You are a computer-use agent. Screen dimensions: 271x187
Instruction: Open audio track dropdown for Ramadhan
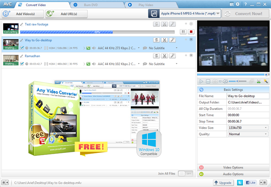click(x=139, y=64)
